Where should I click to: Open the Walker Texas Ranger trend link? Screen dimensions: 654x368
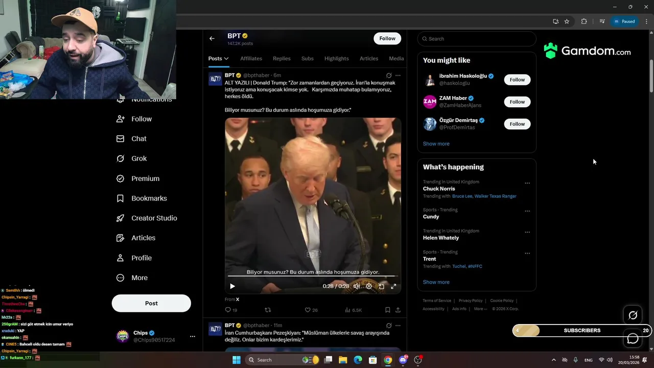tap(495, 196)
